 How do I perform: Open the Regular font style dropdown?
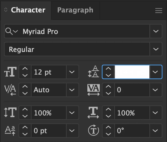[x=156, y=49]
